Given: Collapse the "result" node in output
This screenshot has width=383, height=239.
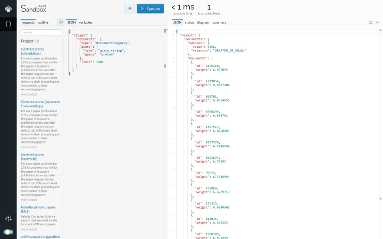Looking at the screenshot, I should pos(173,36).
